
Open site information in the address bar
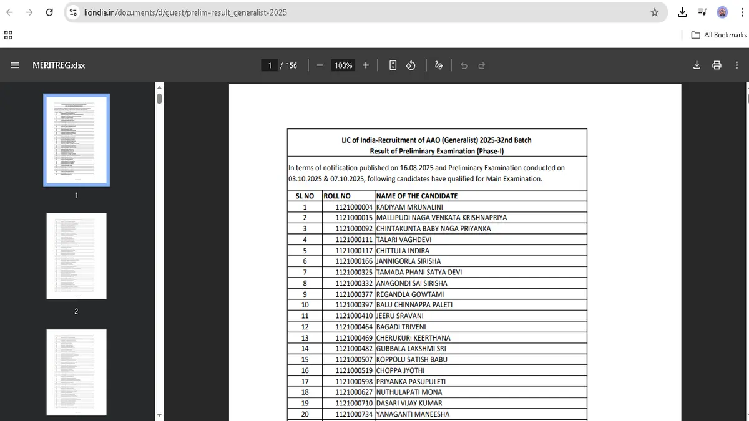click(72, 12)
